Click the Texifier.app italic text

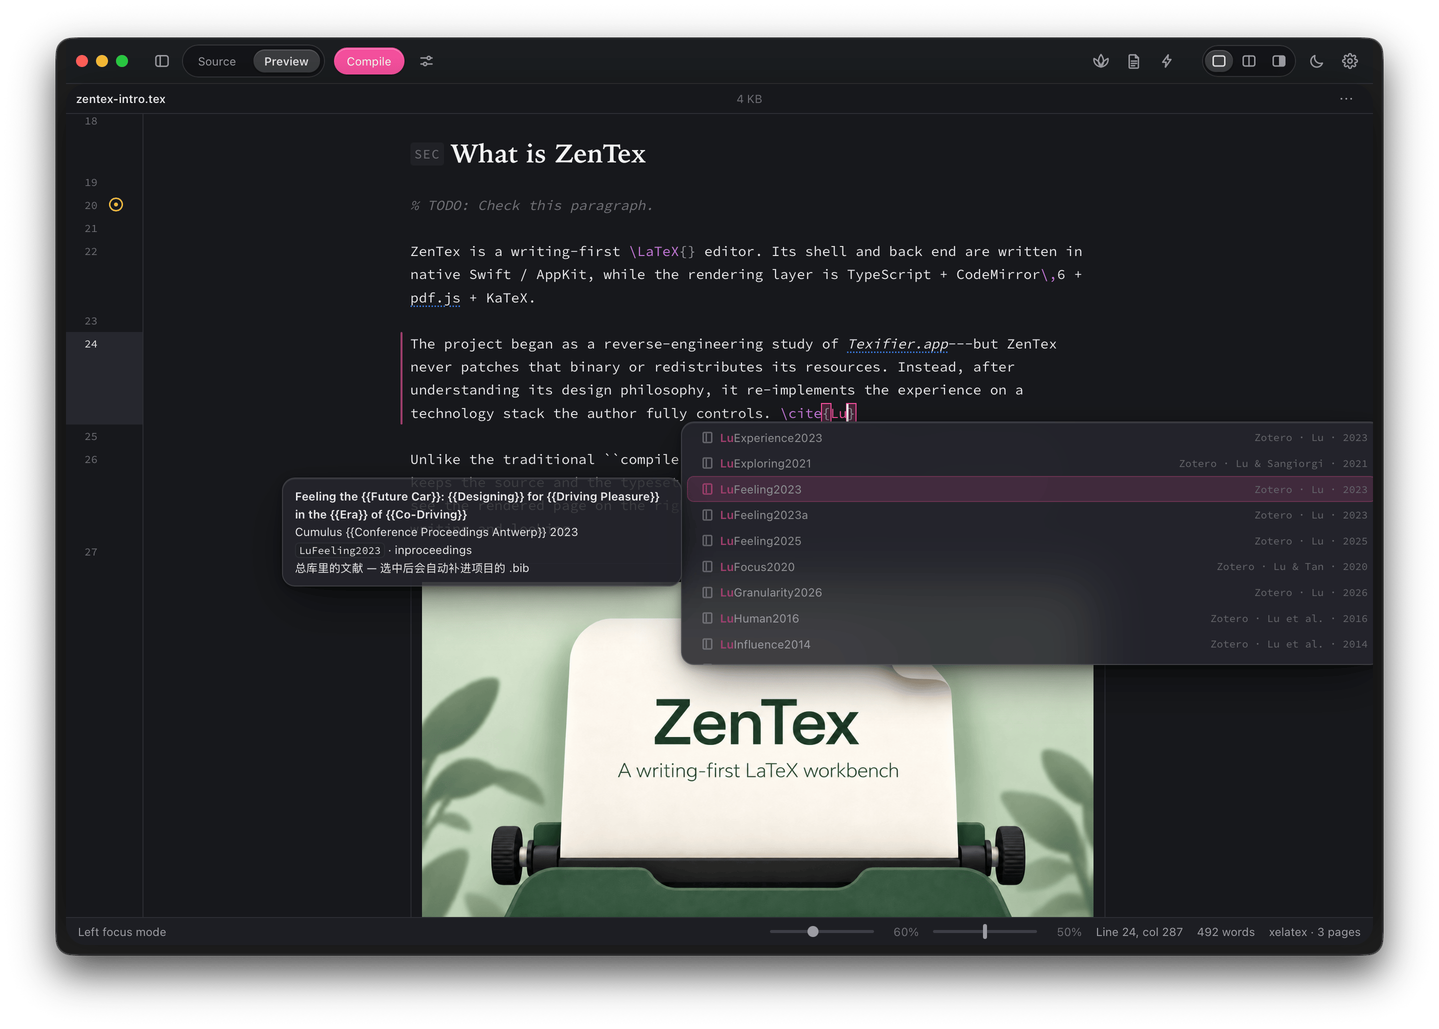pos(897,344)
